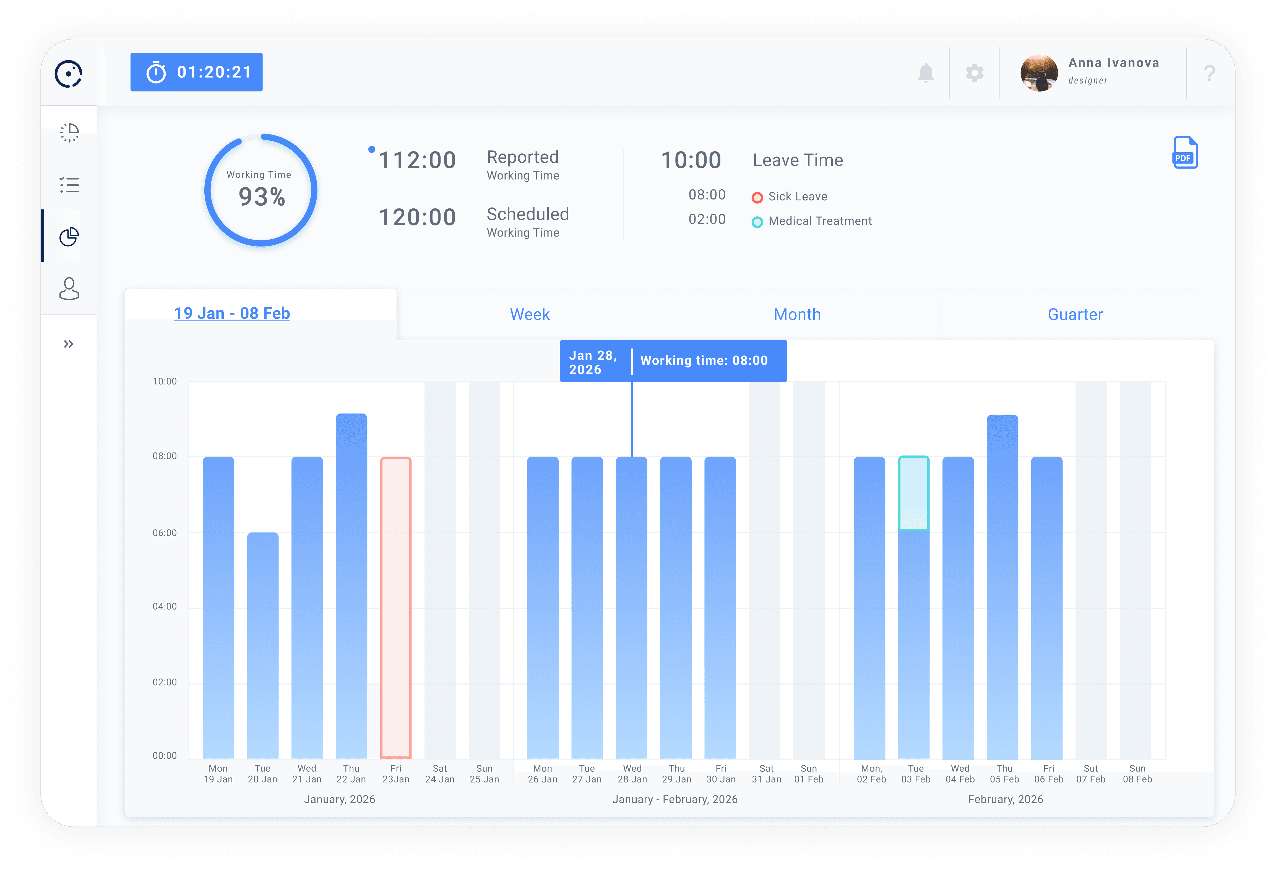Image resolution: width=1276 pixels, height=869 pixels.
Task: Switch to the Month tab
Action: [x=797, y=314]
